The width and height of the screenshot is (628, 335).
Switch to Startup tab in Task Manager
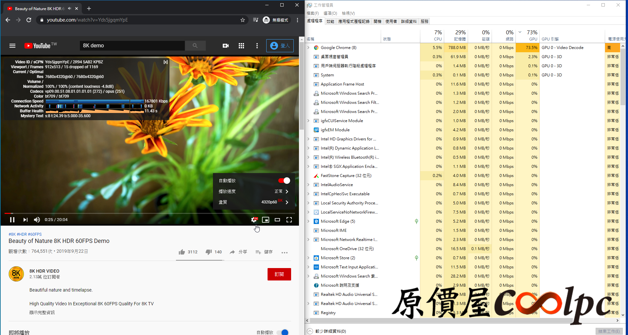coord(377,22)
